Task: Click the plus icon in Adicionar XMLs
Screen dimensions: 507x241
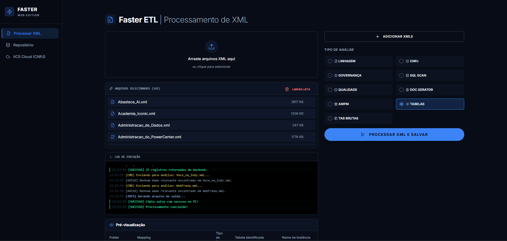Action: [378, 37]
